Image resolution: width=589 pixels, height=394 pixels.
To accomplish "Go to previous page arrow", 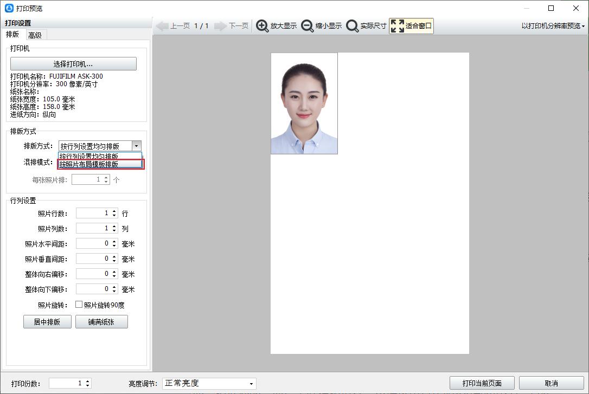I will [162, 26].
